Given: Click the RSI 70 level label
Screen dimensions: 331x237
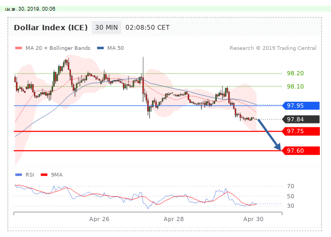Looking at the screenshot, I should pos(291,186).
